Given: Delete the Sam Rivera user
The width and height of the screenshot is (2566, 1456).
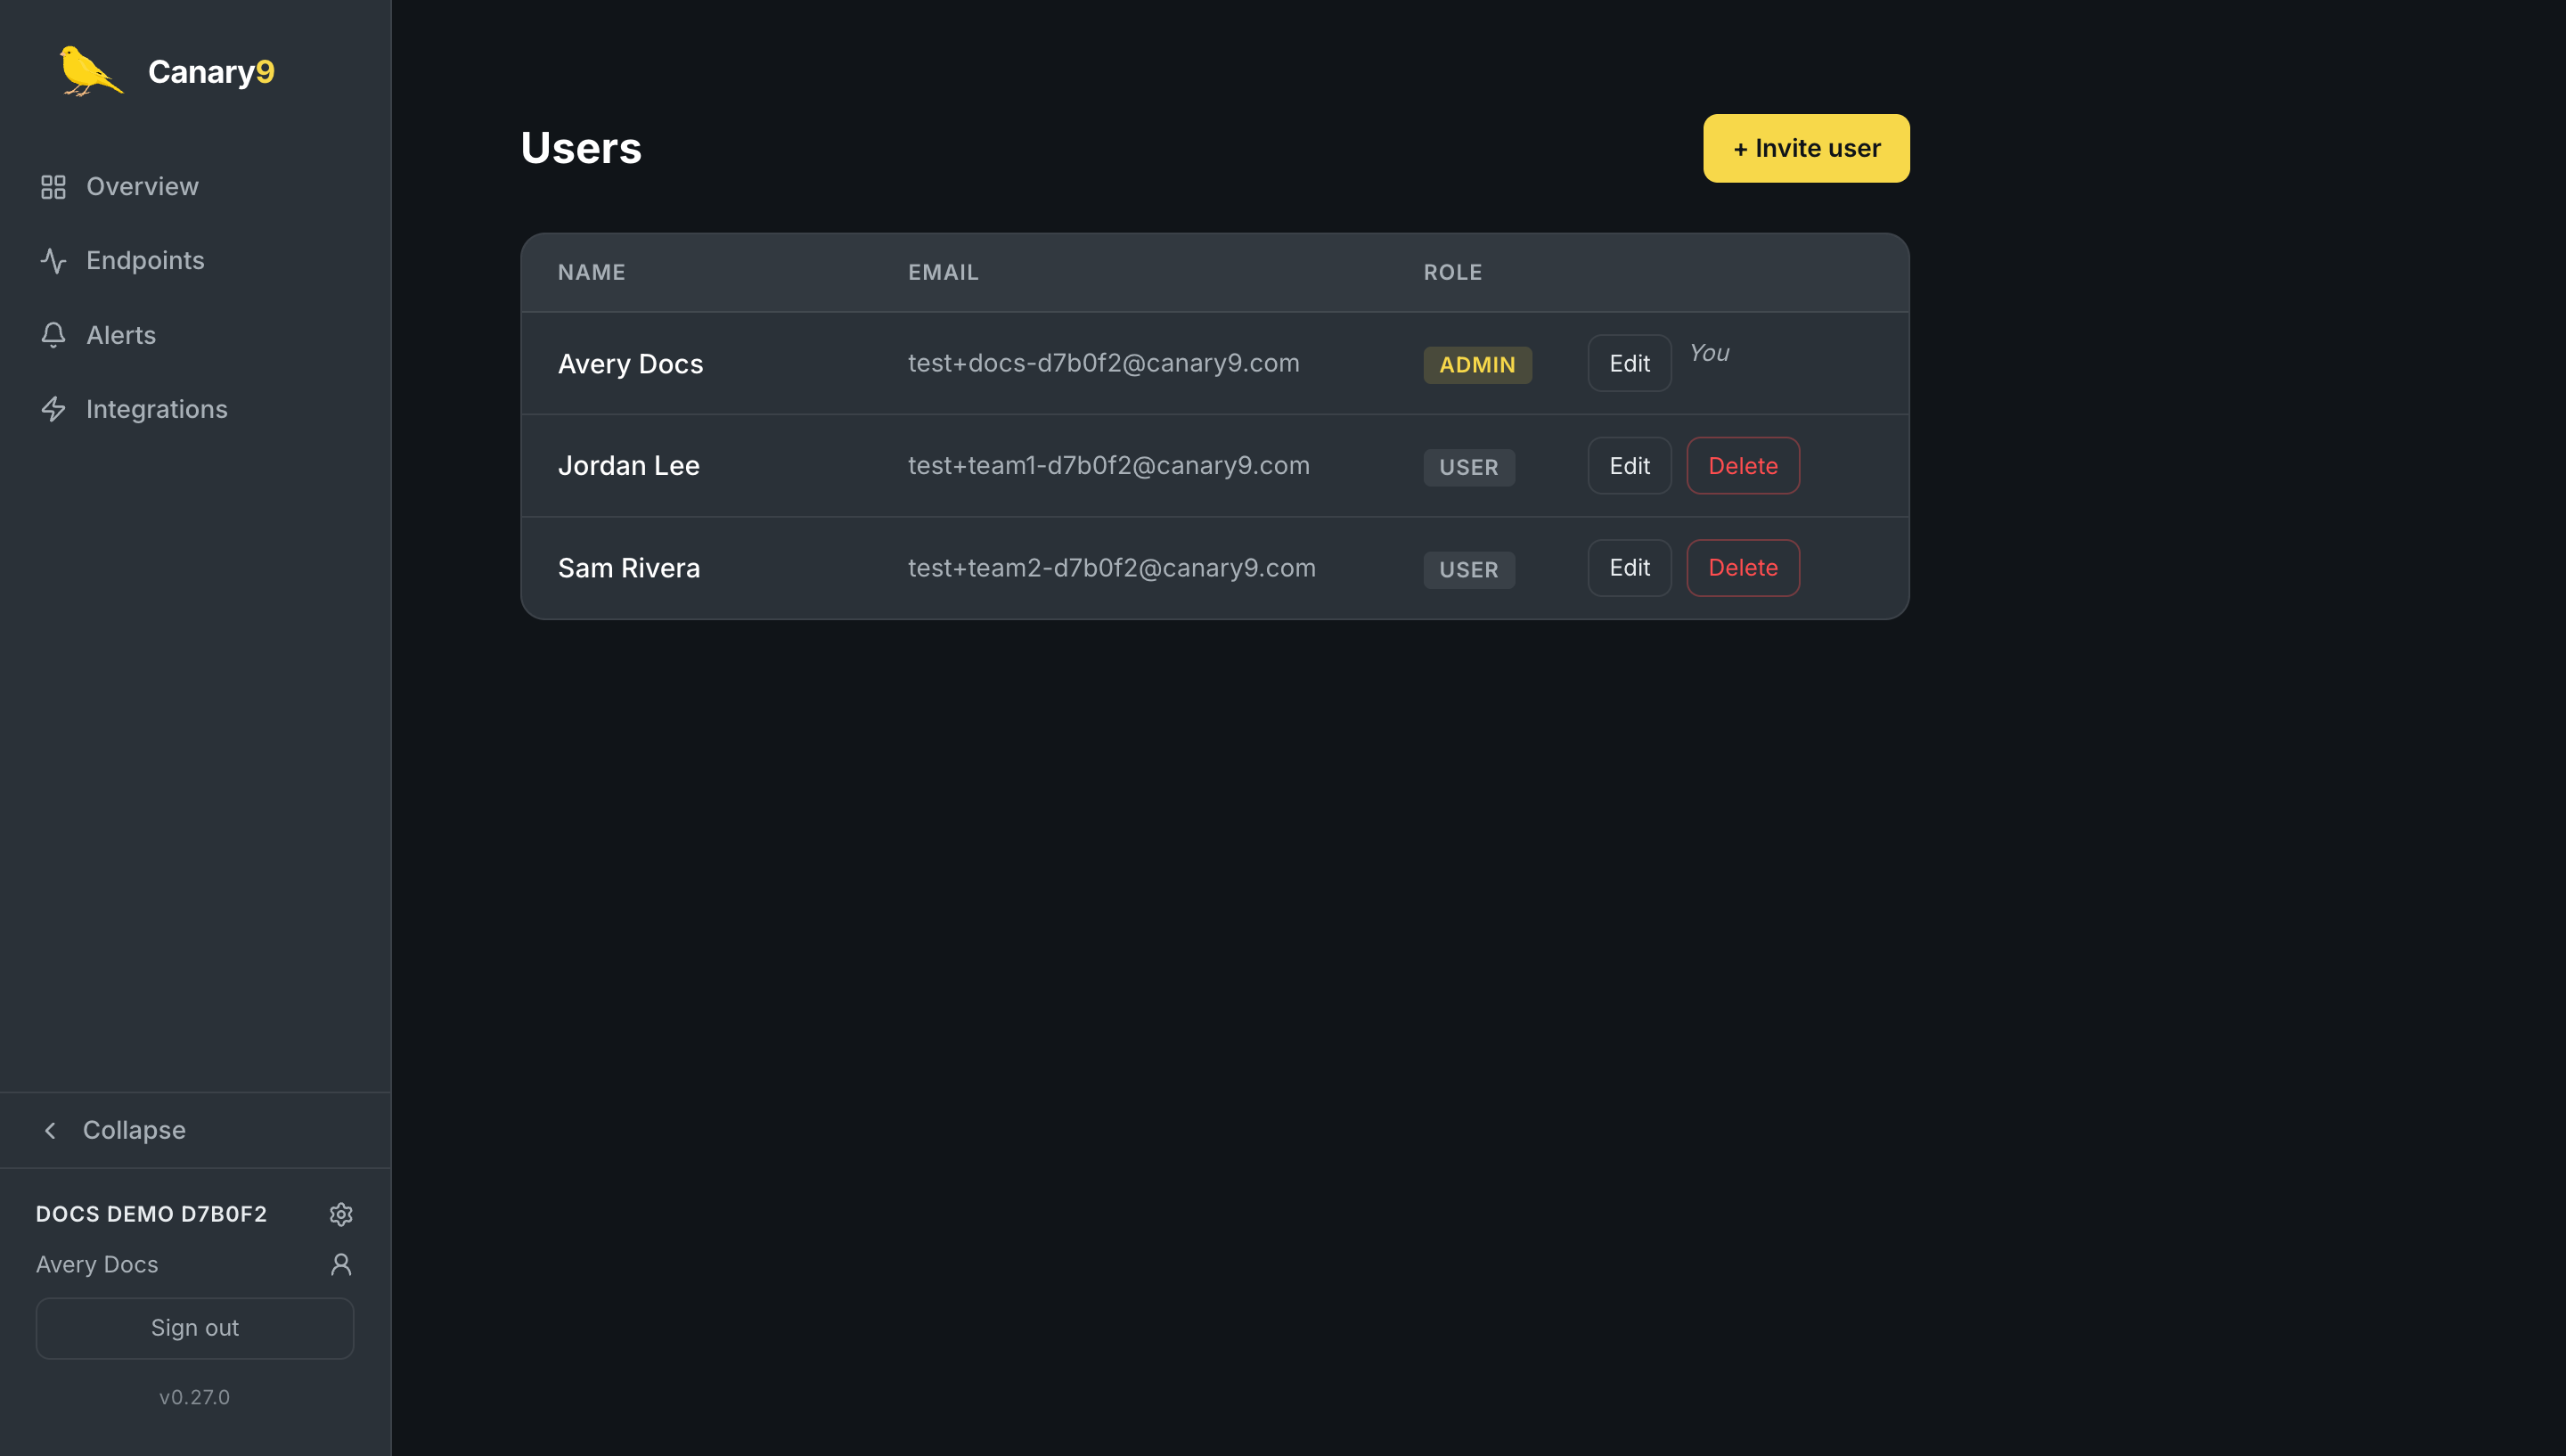Looking at the screenshot, I should 1743,568.
